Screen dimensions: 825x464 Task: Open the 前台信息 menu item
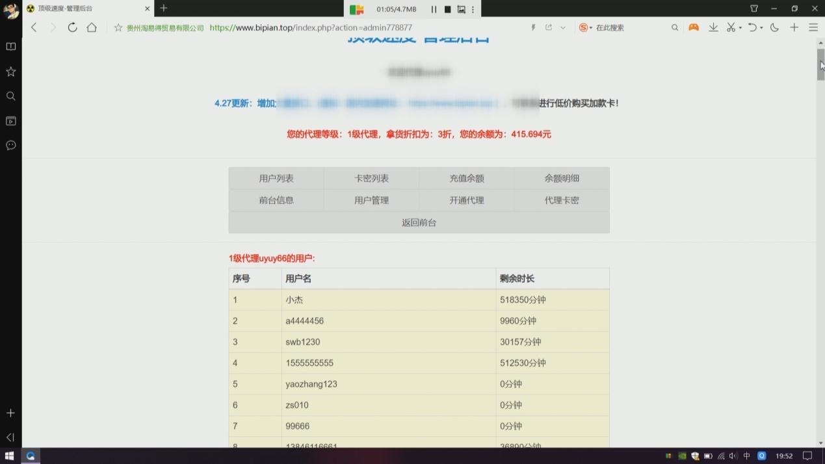(276, 200)
